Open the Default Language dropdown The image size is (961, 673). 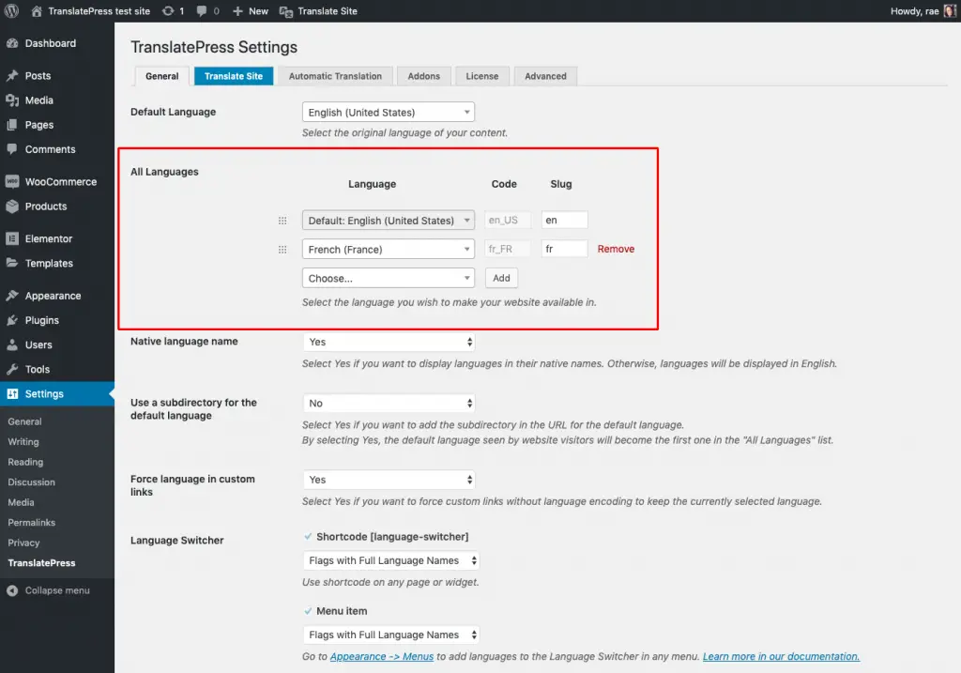tap(389, 113)
